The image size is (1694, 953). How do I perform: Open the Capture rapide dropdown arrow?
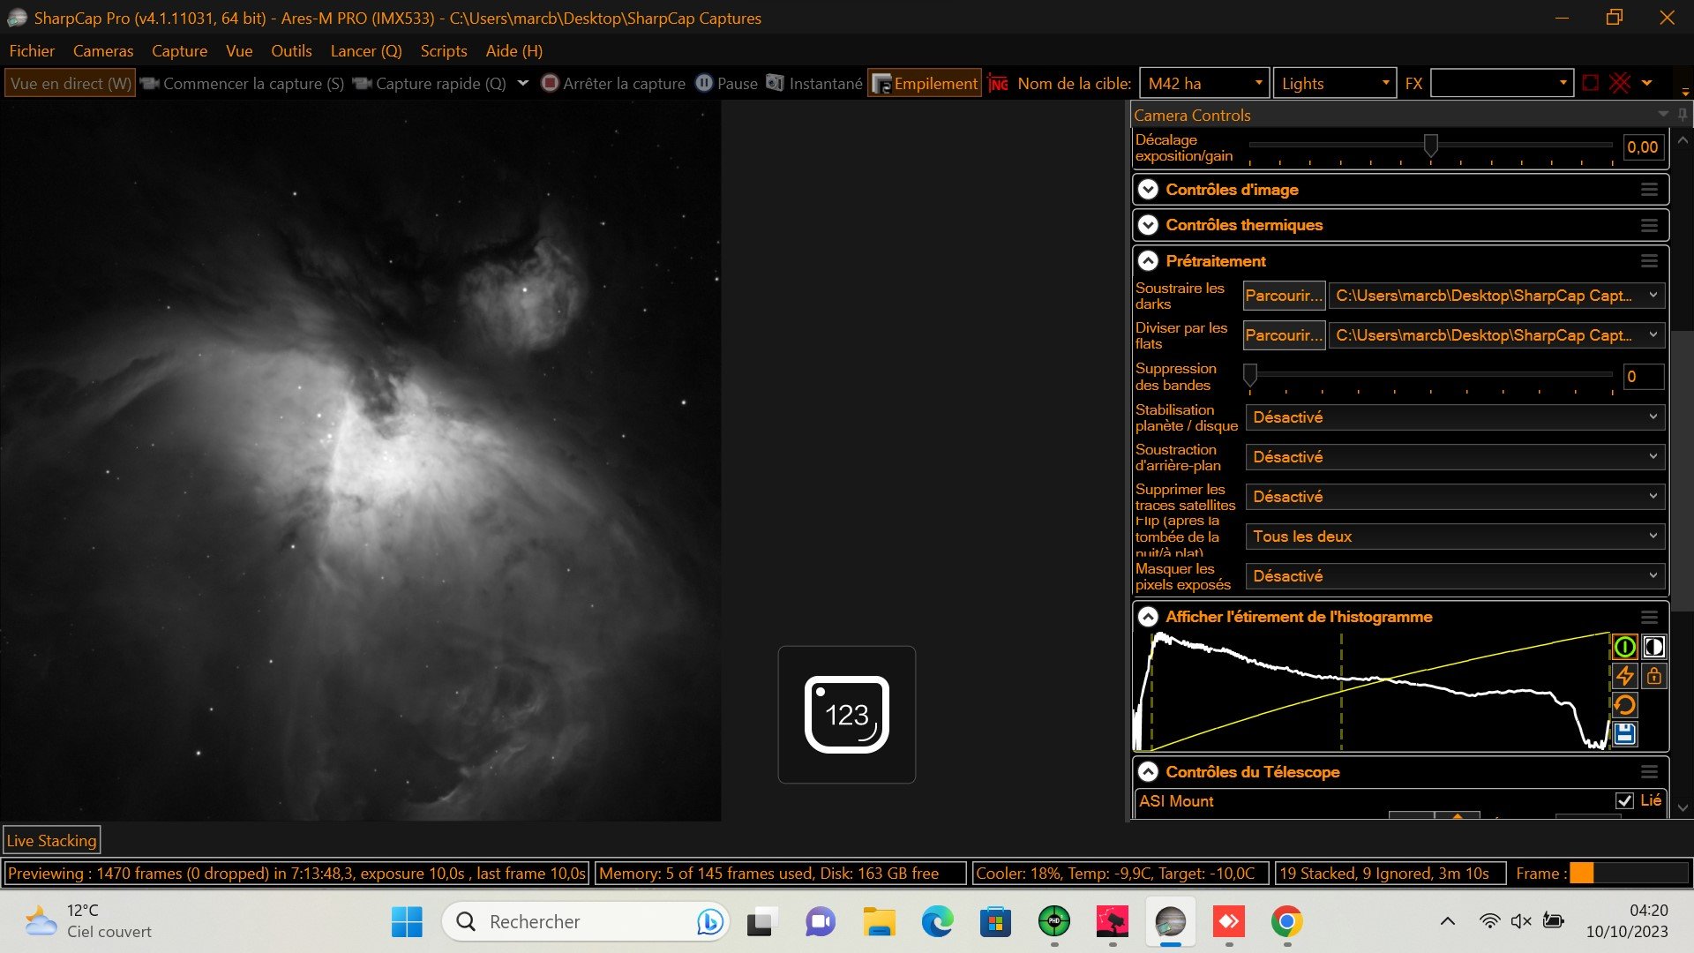(522, 83)
